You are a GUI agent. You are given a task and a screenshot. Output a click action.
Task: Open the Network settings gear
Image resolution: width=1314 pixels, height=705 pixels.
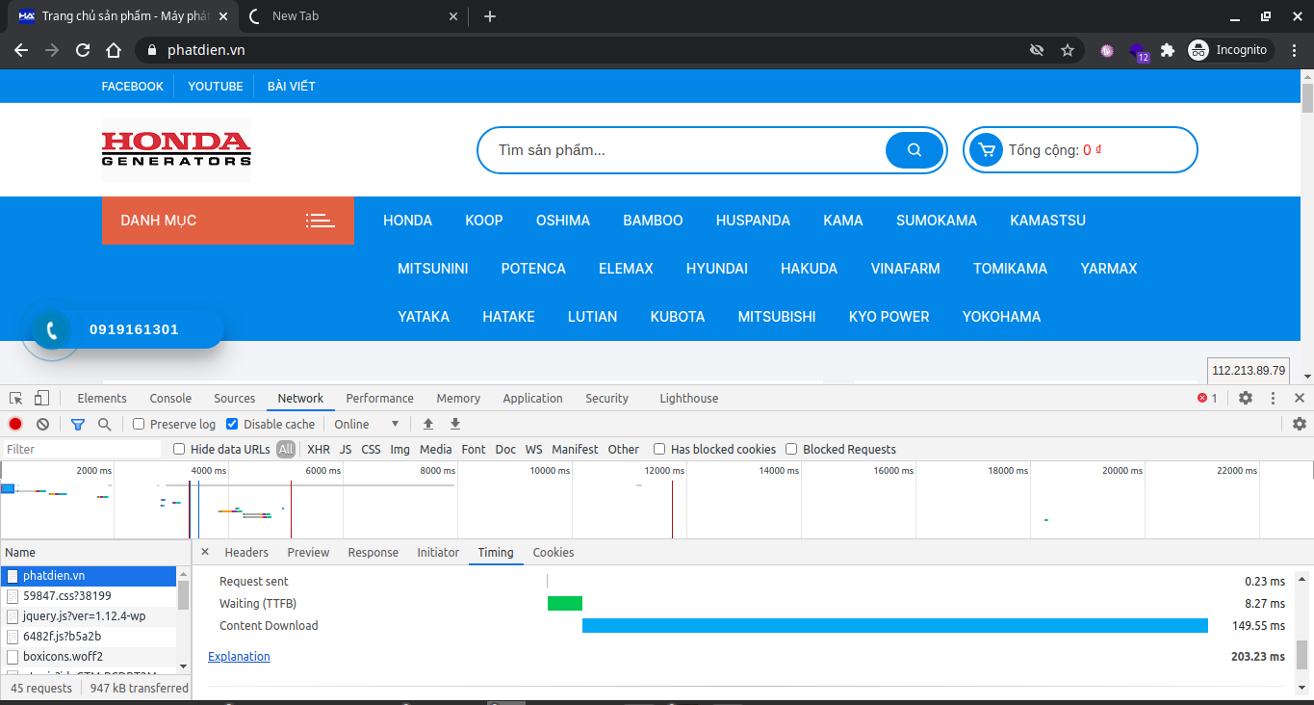(x=1300, y=424)
